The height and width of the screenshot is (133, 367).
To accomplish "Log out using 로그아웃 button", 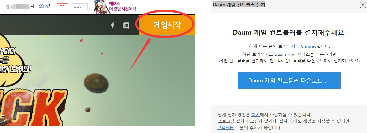I will point(79,7).
